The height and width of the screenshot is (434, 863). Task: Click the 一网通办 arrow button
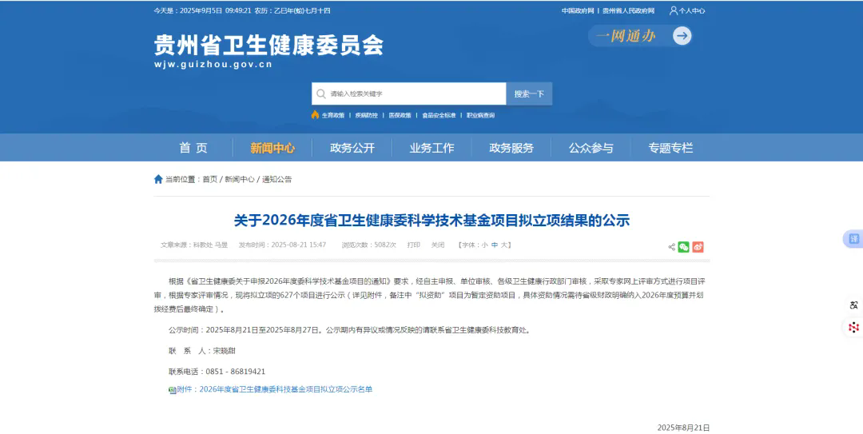(x=681, y=35)
